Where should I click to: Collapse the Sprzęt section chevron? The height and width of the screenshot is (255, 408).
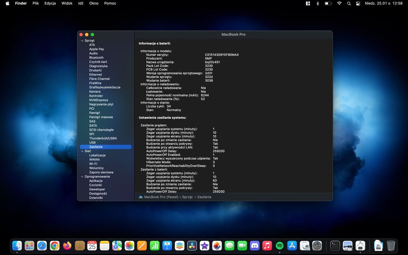tap(82, 41)
